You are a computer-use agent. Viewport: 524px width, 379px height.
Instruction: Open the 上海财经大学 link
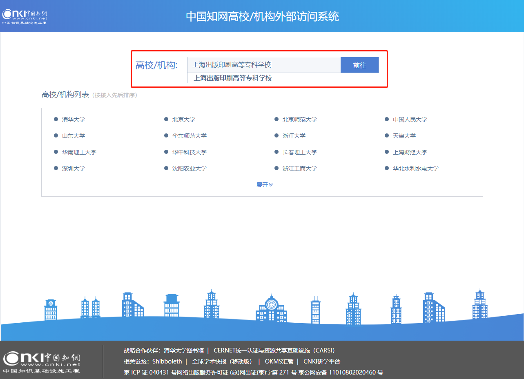click(410, 152)
